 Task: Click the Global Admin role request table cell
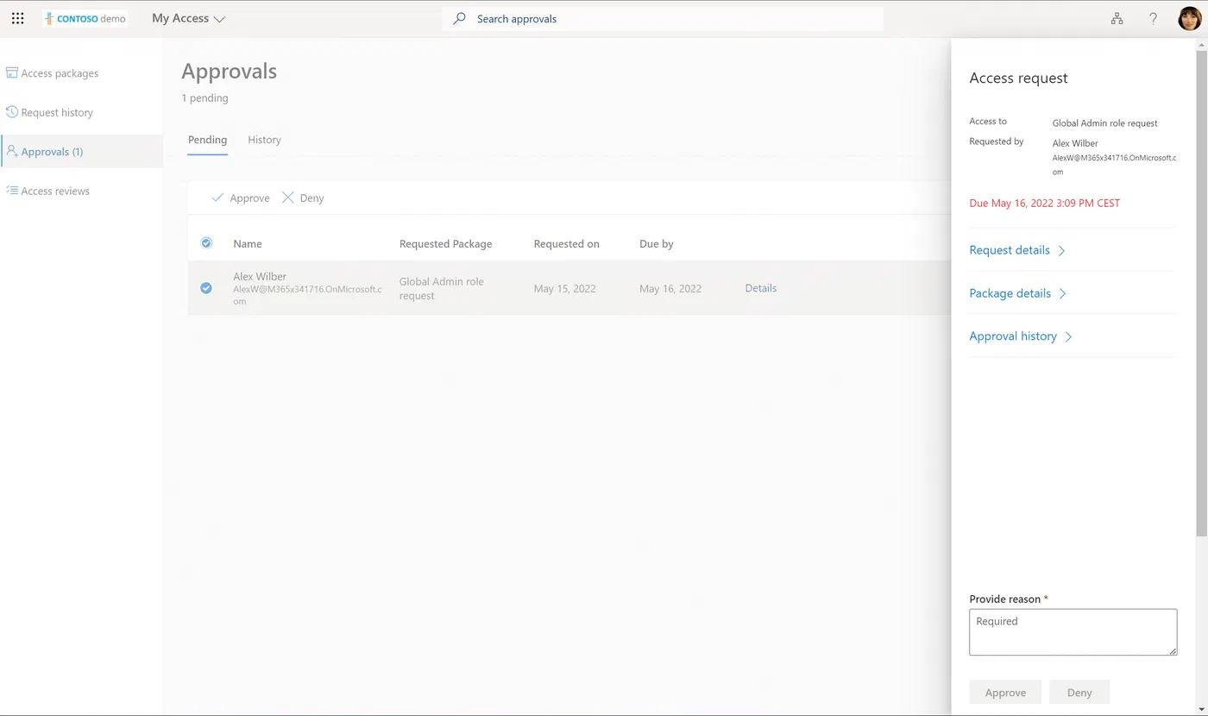[441, 288]
